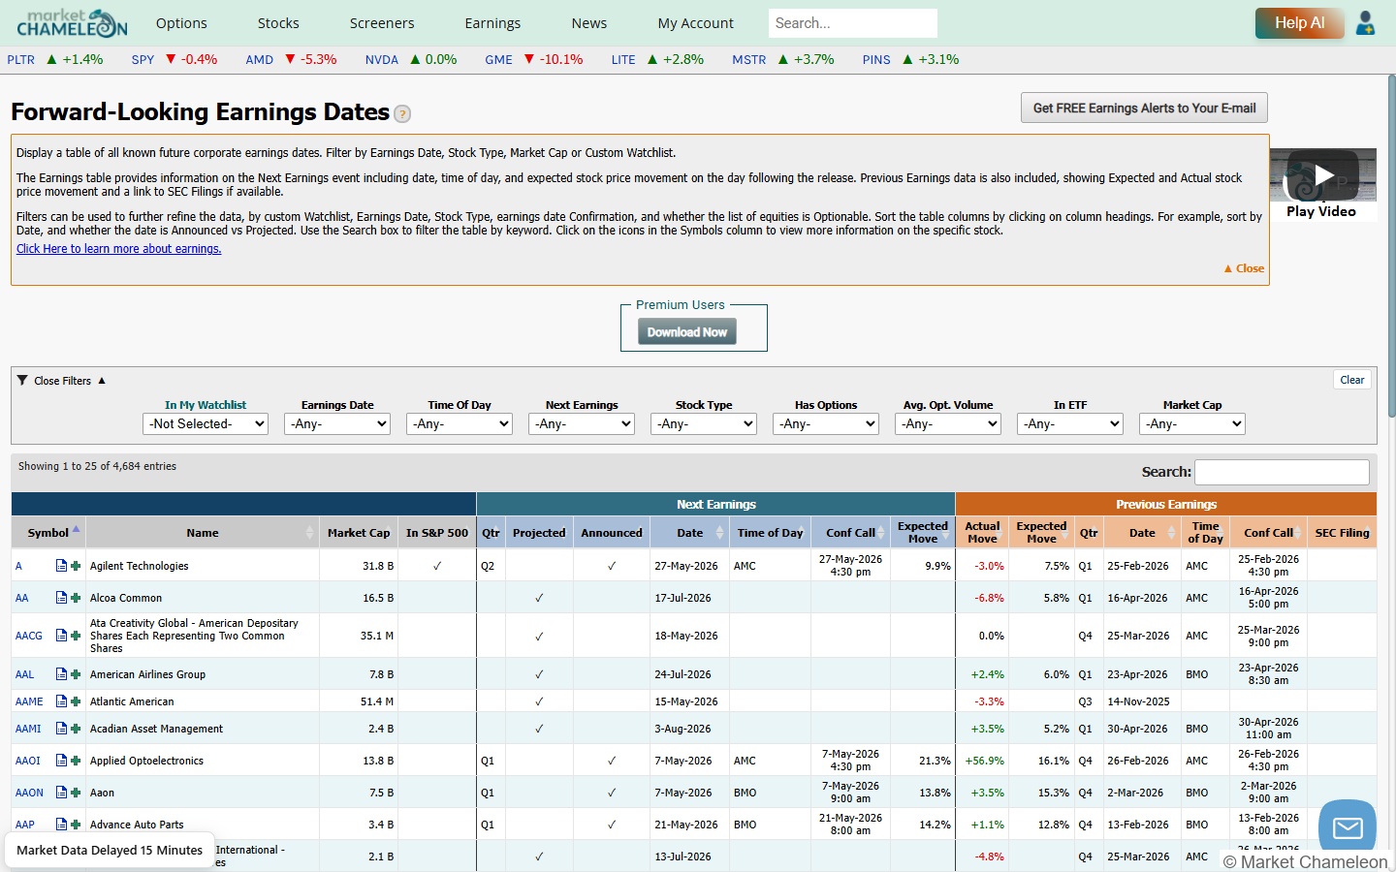
Task: Click green plus icon for AACG
Action: (x=76, y=636)
